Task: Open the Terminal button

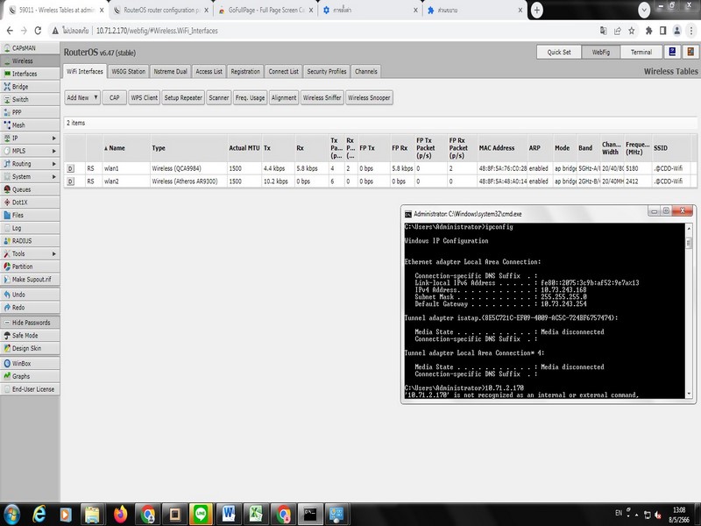Action: (641, 52)
